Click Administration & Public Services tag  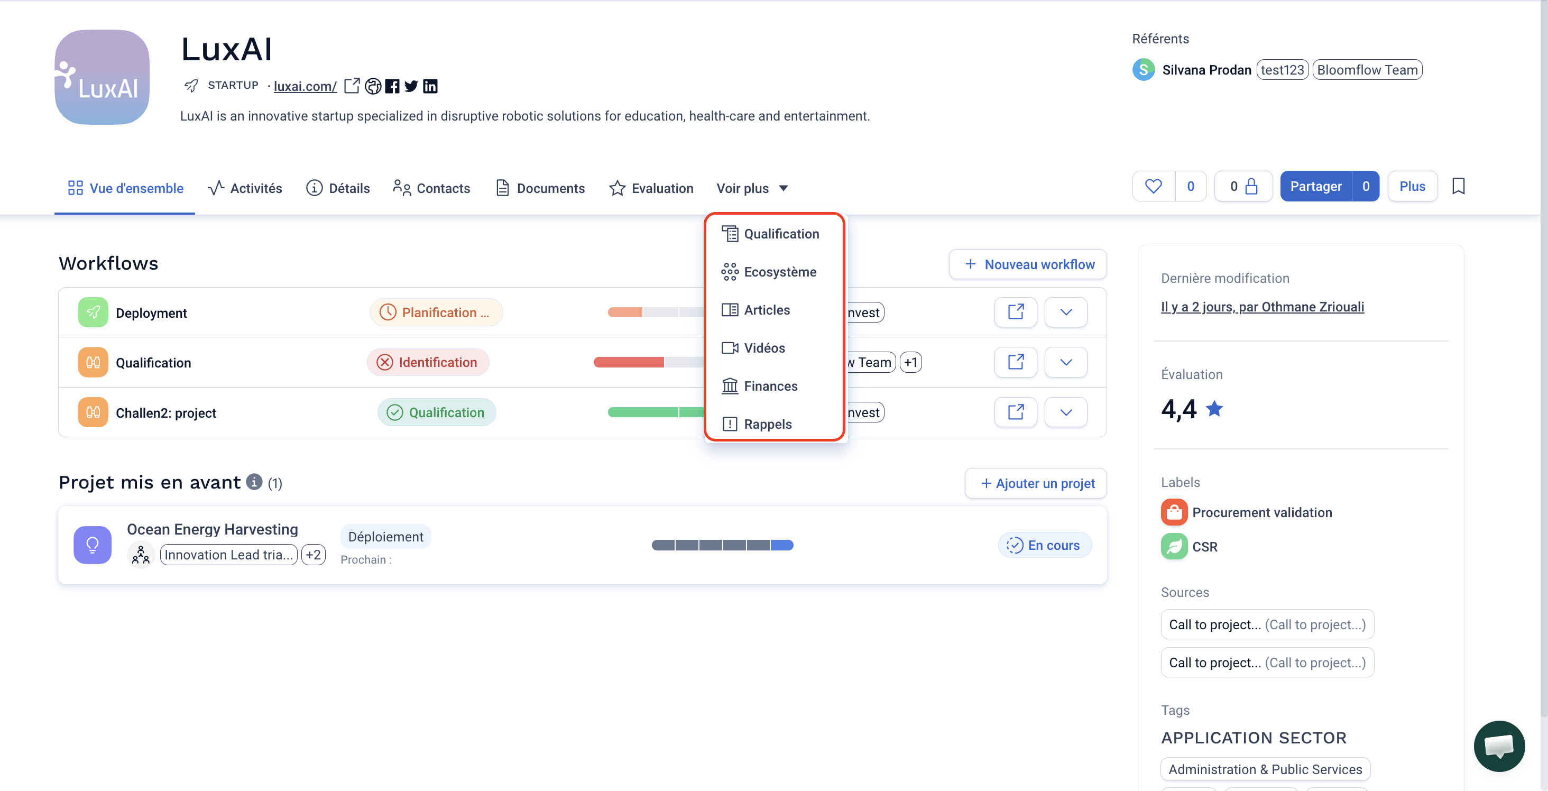1265,769
